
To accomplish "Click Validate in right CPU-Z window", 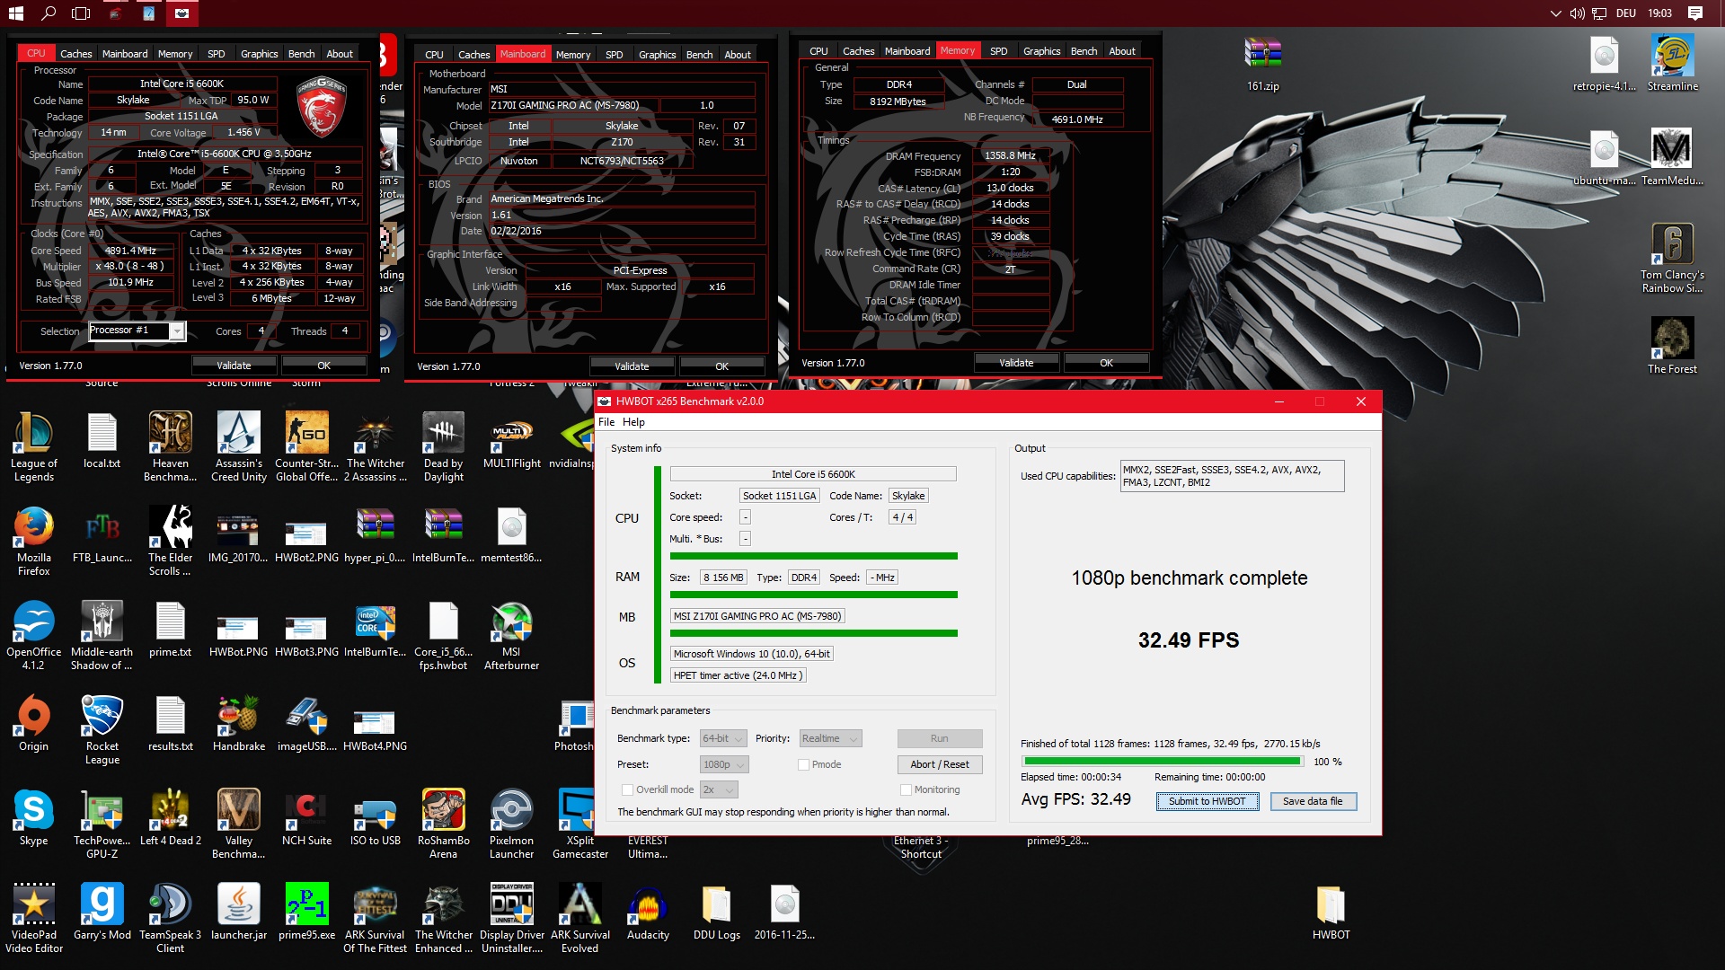I will click(1016, 363).
